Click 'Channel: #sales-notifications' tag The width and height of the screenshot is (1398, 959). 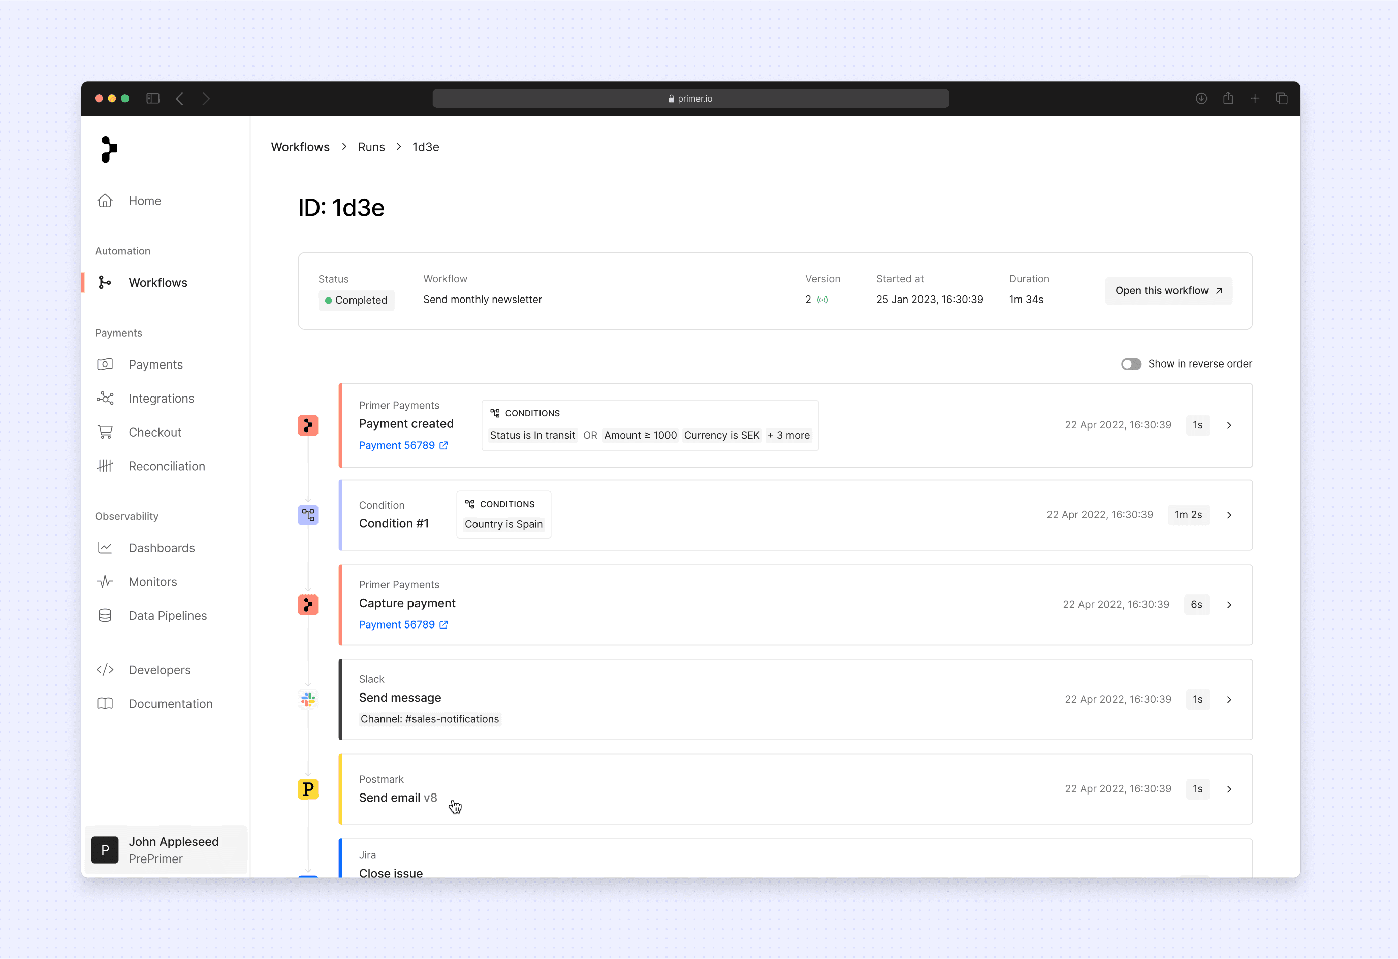tap(429, 719)
